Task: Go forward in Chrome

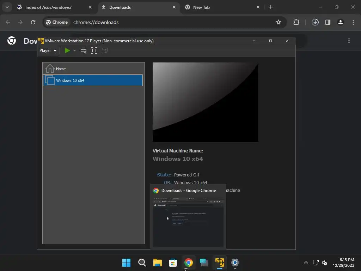Action: tap(20, 22)
